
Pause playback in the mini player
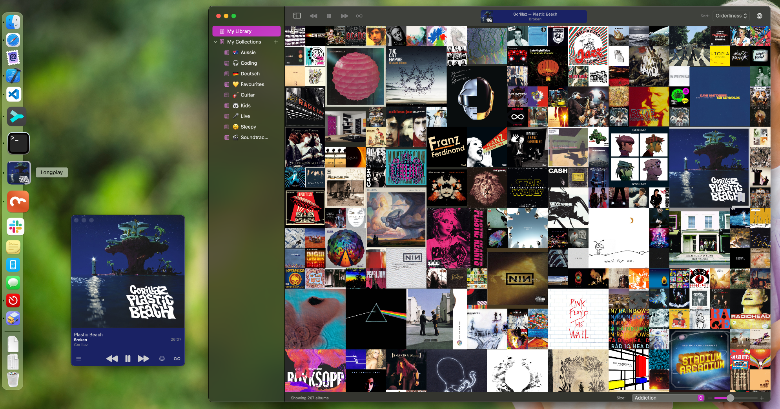[128, 359]
